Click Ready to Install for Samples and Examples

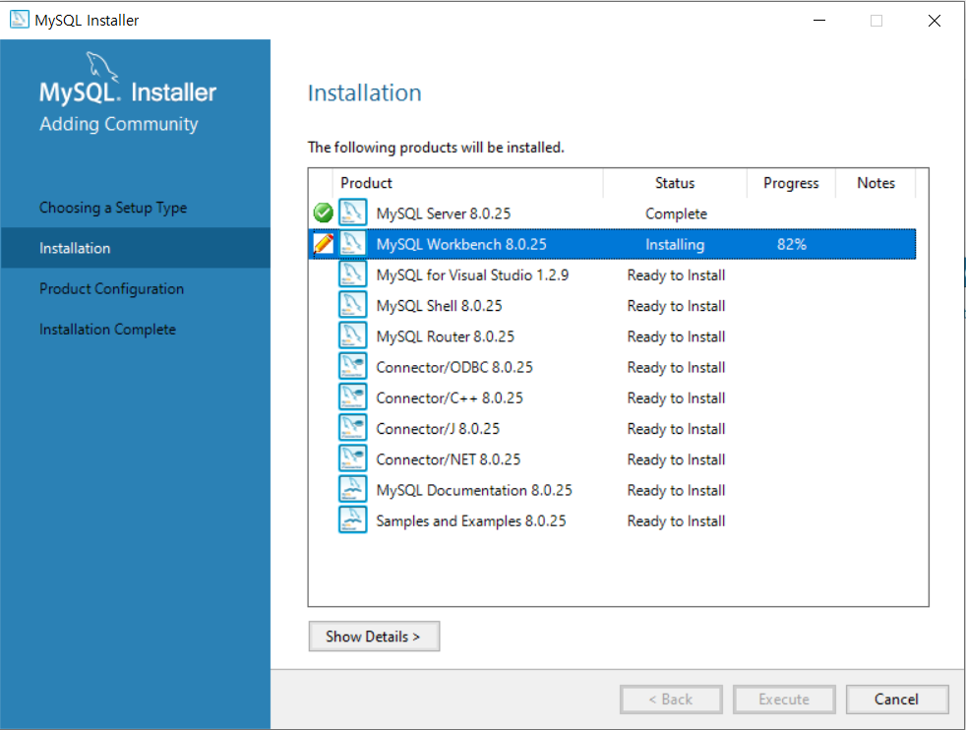click(676, 521)
